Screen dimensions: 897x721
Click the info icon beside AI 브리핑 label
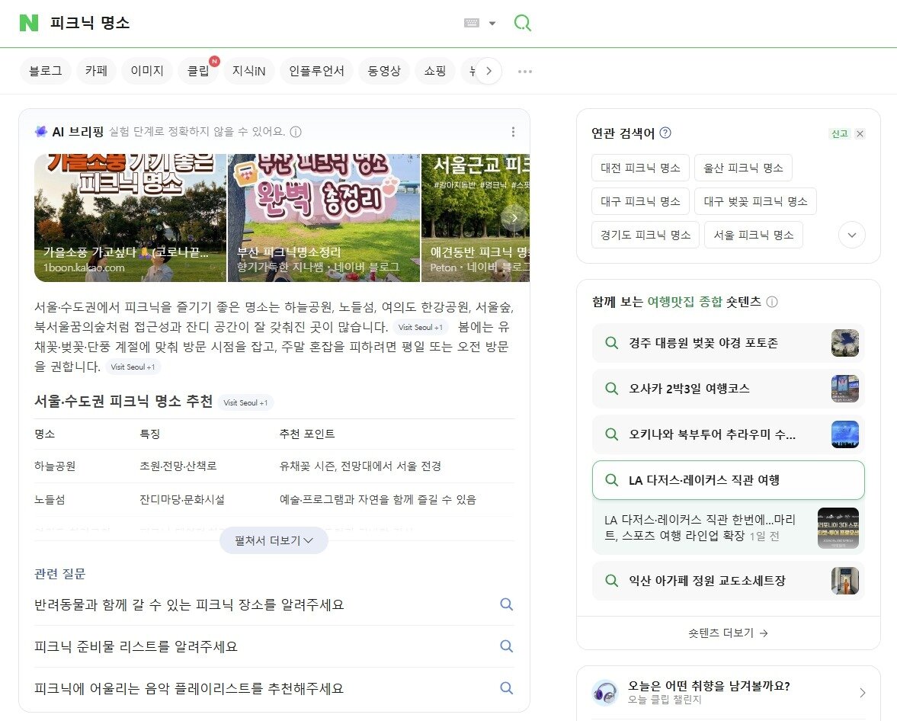(296, 132)
